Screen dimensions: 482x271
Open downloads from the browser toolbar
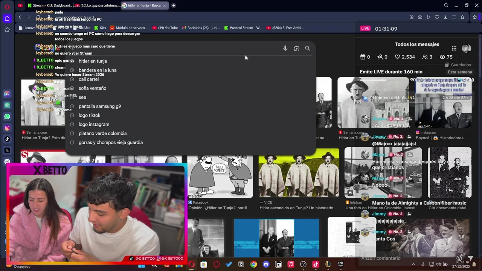click(x=445, y=17)
